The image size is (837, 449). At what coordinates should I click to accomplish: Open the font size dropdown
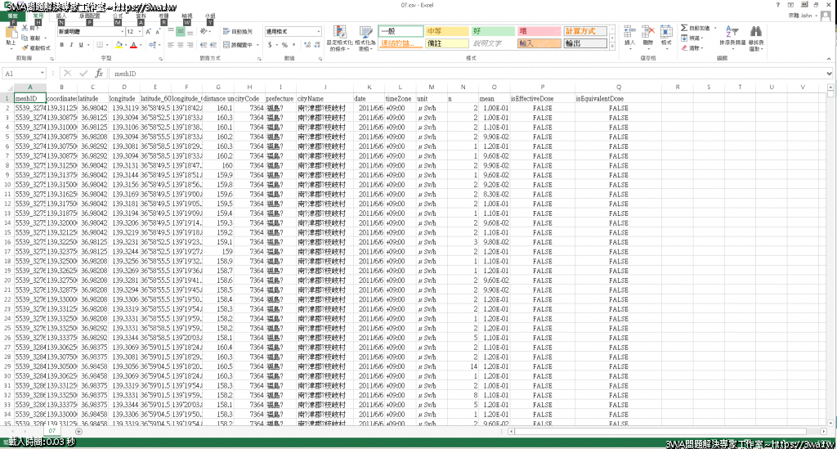(x=141, y=31)
